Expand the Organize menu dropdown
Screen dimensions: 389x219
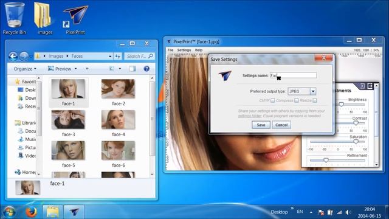[35, 69]
